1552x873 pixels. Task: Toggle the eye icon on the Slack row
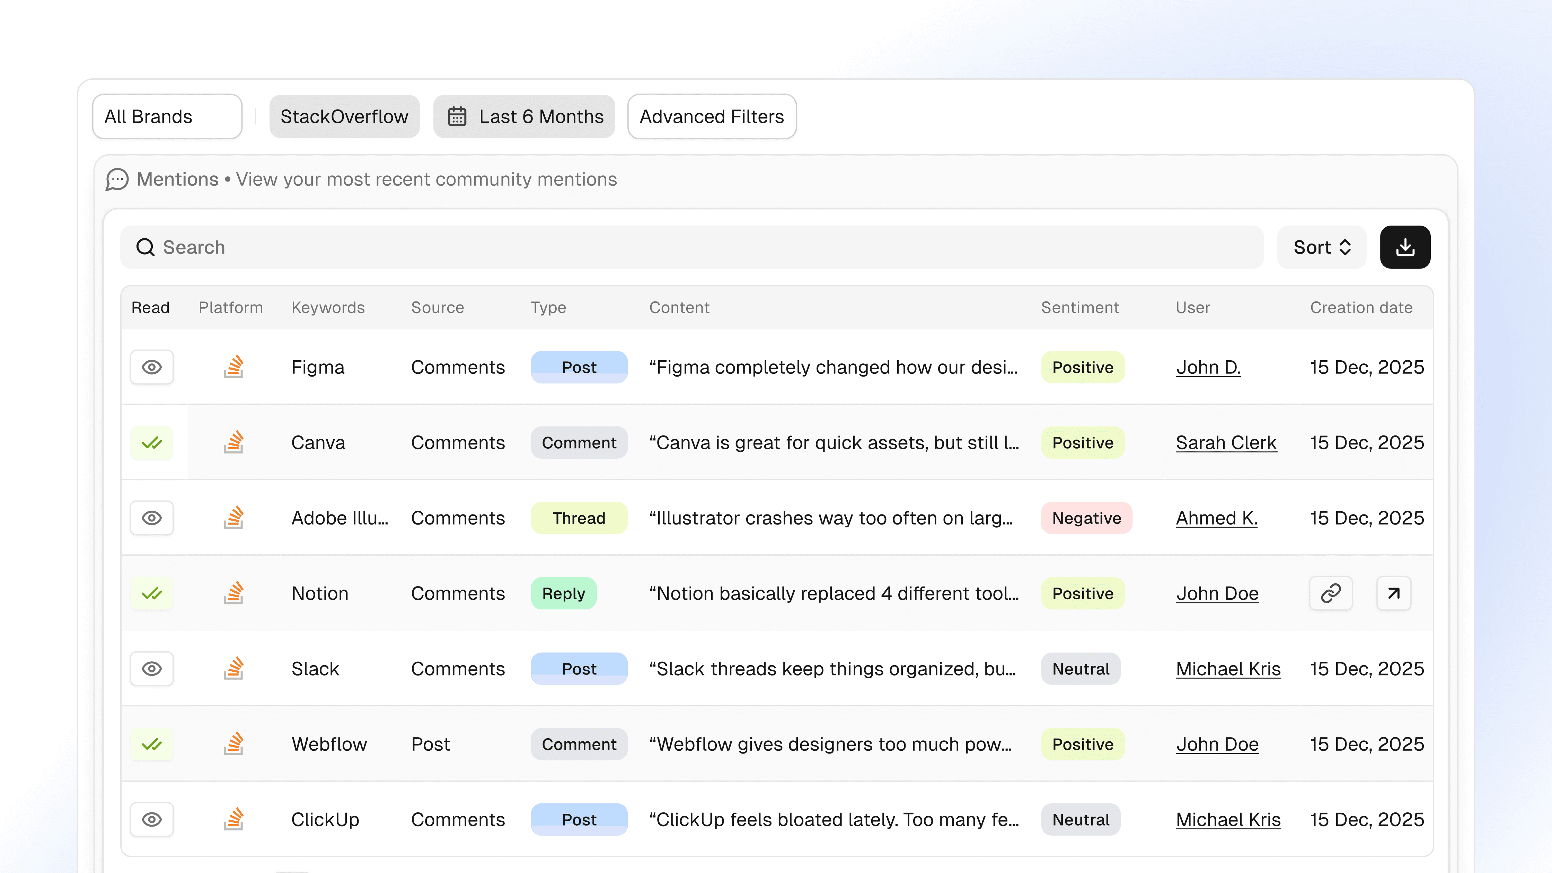coord(152,669)
